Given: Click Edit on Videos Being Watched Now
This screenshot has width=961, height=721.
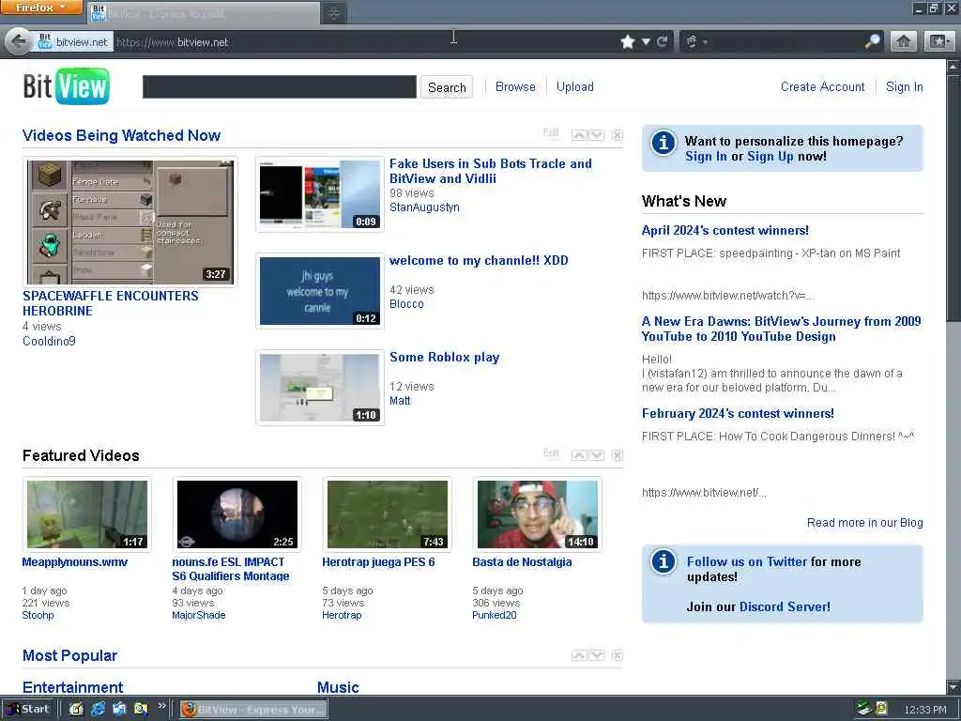Looking at the screenshot, I should pyautogui.click(x=551, y=132).
